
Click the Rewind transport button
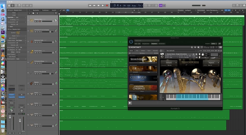point(90,5)
